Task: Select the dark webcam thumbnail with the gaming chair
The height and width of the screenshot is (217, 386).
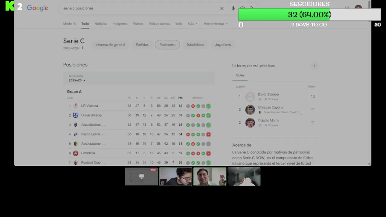Action: pyautogui.click(x=244, y=177)
